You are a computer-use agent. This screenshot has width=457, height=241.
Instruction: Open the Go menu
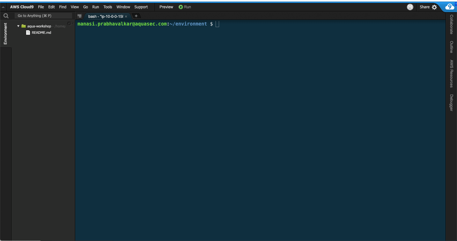(85, 7)
